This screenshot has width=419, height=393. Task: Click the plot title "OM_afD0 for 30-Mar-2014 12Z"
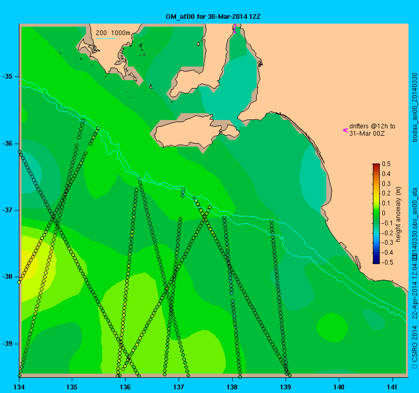point(213,17)
